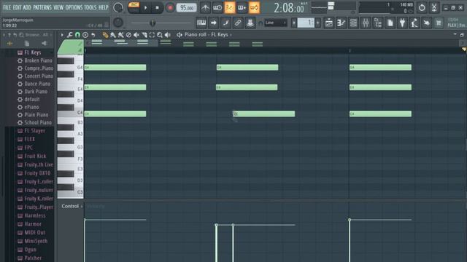Click the shopping cart content library icon
The height and width of the screenshot is (262, 467).
pyautogui.click(x=439, y=23)
